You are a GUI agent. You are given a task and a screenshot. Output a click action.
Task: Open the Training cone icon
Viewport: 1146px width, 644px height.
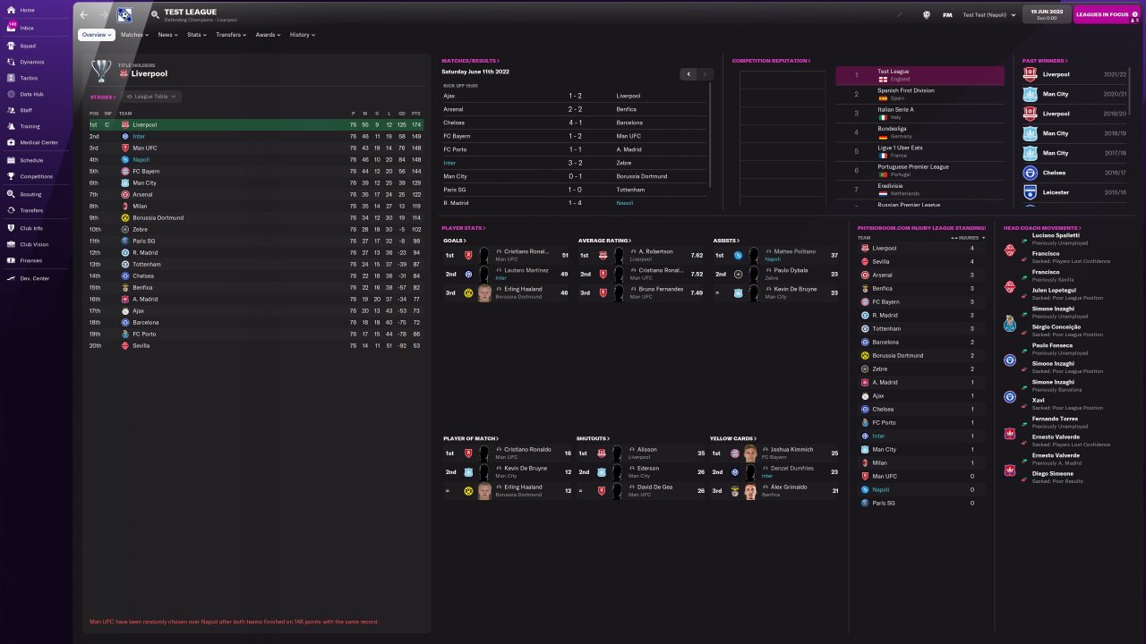[x=10, y=126]
